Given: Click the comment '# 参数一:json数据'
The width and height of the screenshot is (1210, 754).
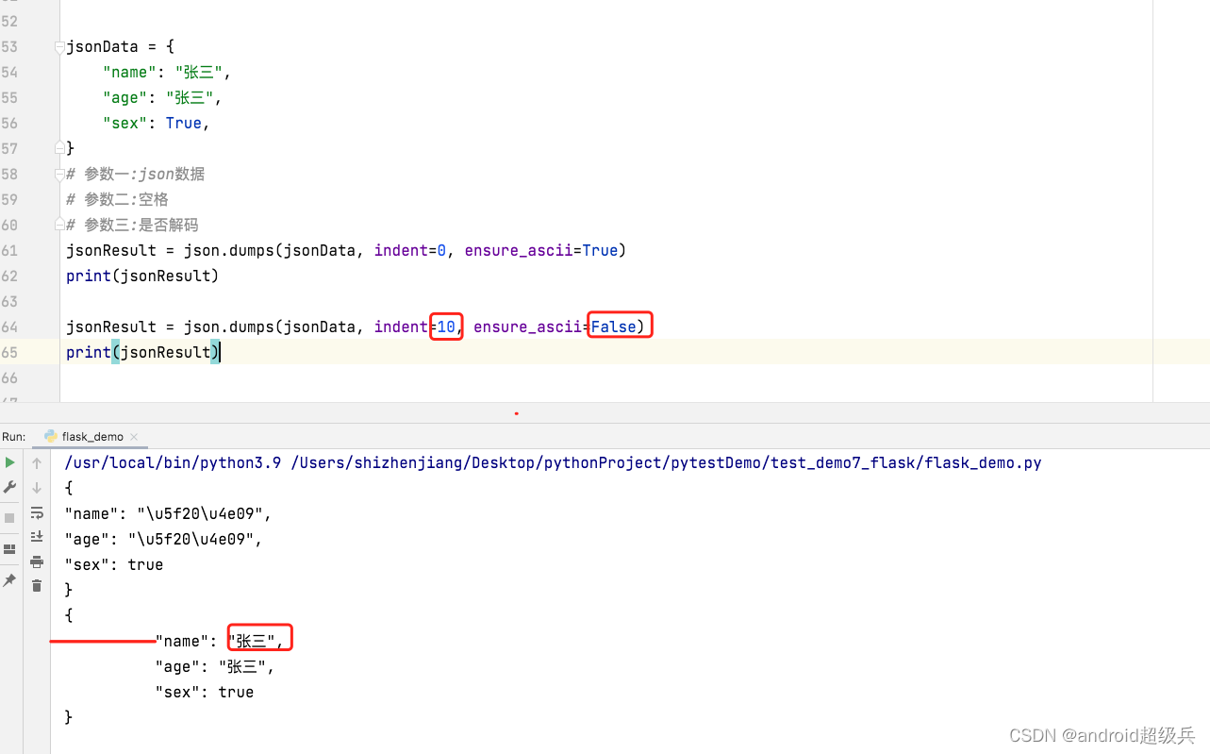Looking at the screenshot, I should tap(136, 174).
